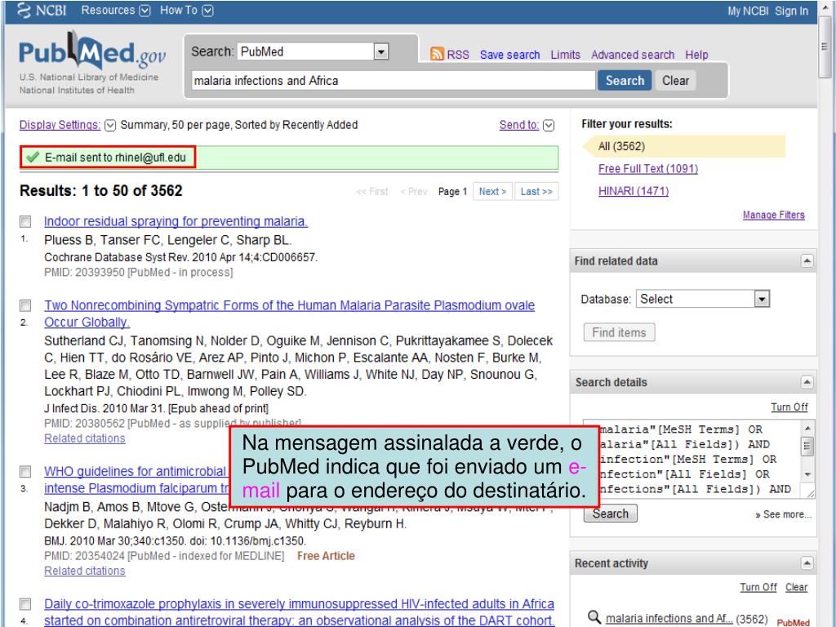The height and width of the screenshot is (627, 836).
Task: Click the Find items button
Action: coord(619,332)
